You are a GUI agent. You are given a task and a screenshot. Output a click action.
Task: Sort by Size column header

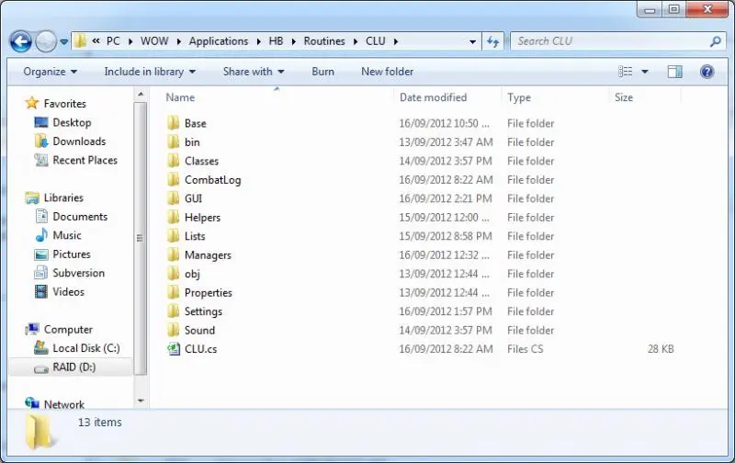point(624,97)
